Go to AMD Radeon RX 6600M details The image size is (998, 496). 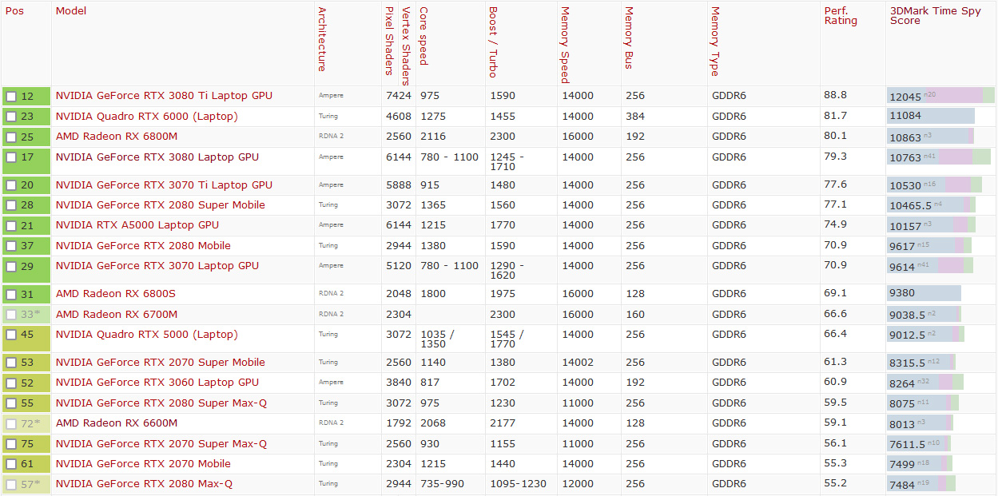[x=116, y=423]
